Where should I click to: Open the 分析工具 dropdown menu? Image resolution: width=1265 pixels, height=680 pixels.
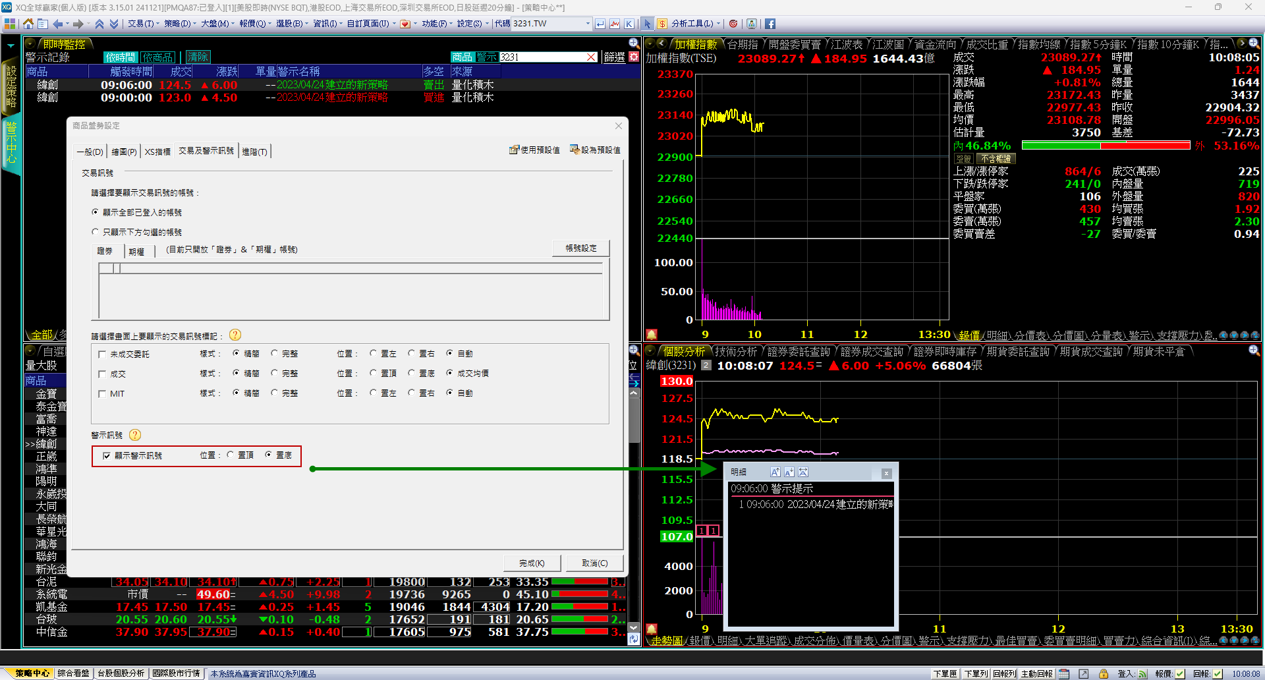(x=718, y=24)
